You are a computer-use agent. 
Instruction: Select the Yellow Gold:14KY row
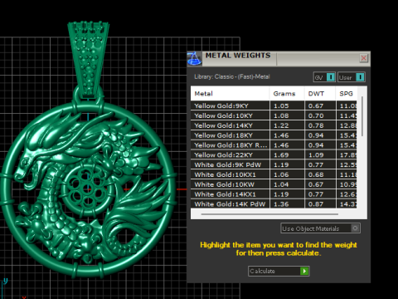(274, 125)
